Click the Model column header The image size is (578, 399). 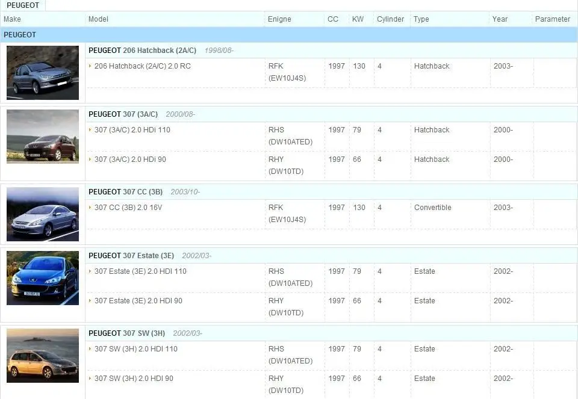[98, 19]
